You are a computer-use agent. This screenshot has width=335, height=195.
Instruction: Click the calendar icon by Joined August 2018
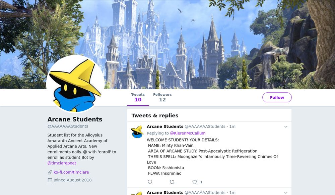50,180
